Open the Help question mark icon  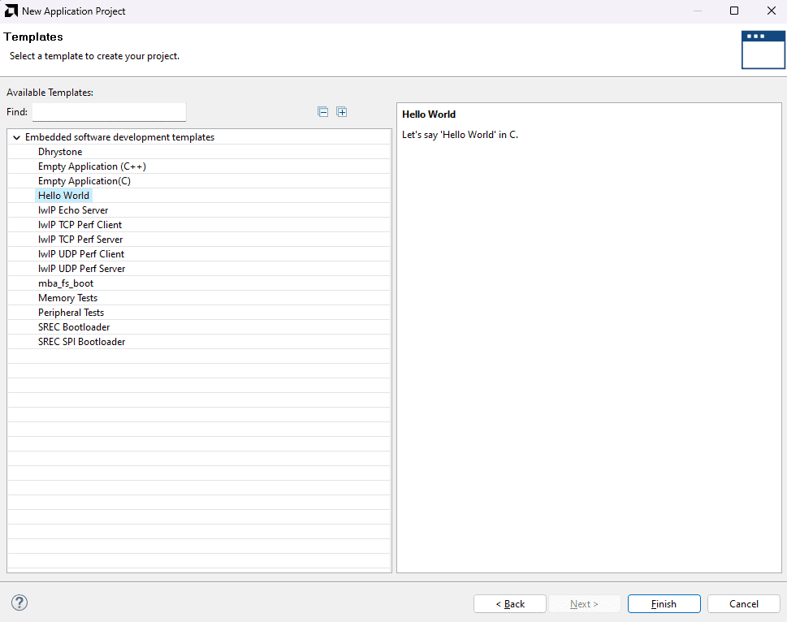pyautogui.click(x=19, y=603)
